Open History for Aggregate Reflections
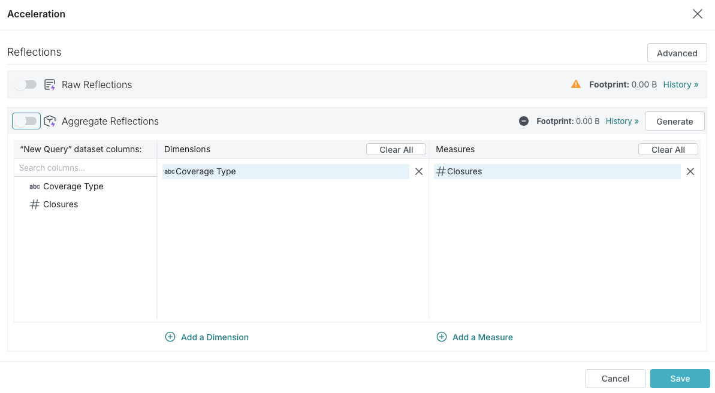The height and width of the screenshot is (393, 715). click(622, 121)
